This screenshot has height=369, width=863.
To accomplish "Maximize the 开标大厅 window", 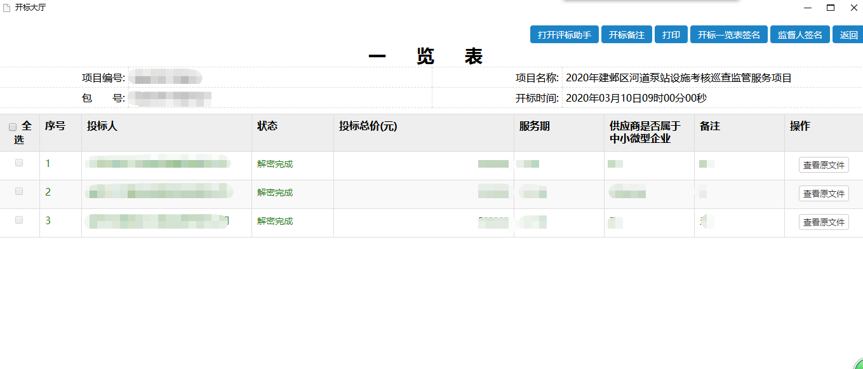I will tap(830, 8).
